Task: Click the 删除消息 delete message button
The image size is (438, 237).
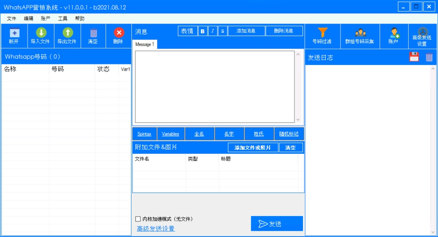Action: coord(284,31)
